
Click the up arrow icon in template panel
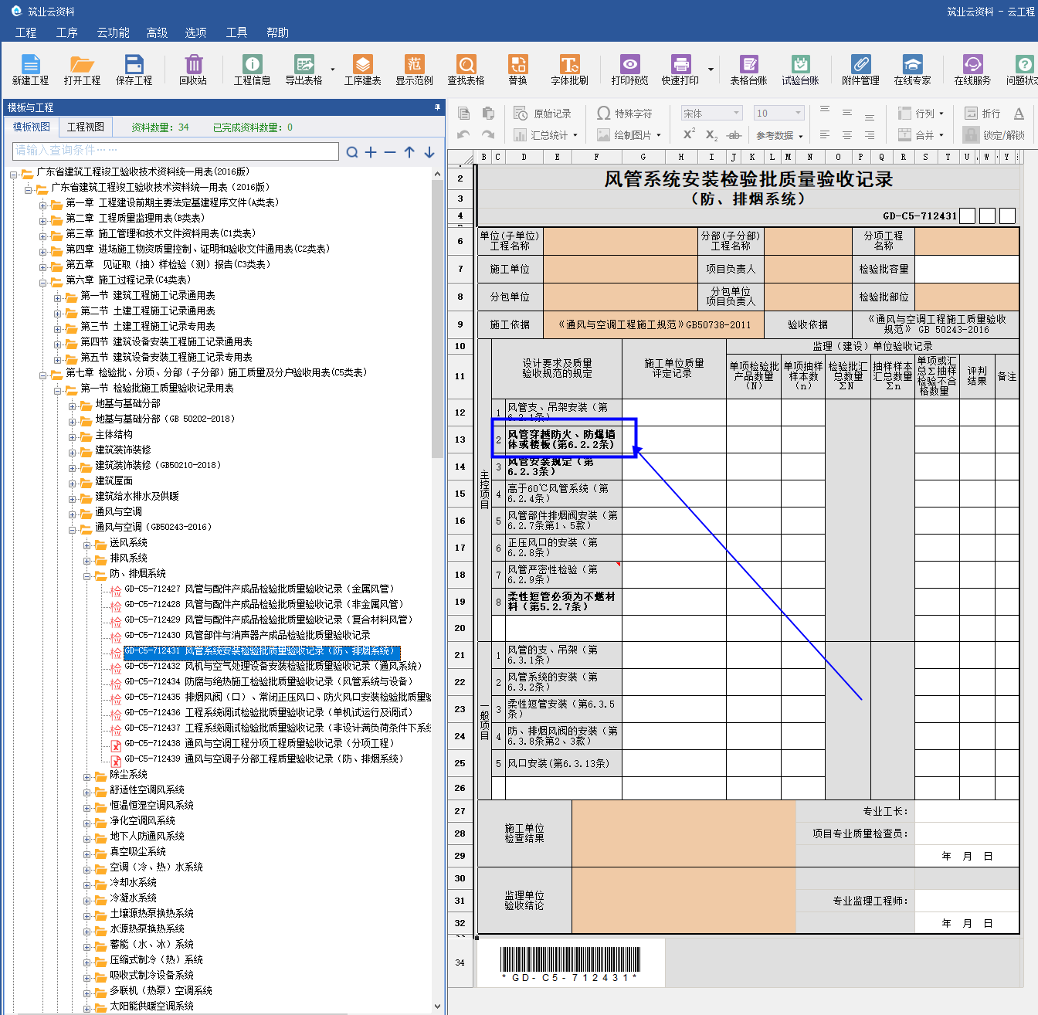coord(409,152)
